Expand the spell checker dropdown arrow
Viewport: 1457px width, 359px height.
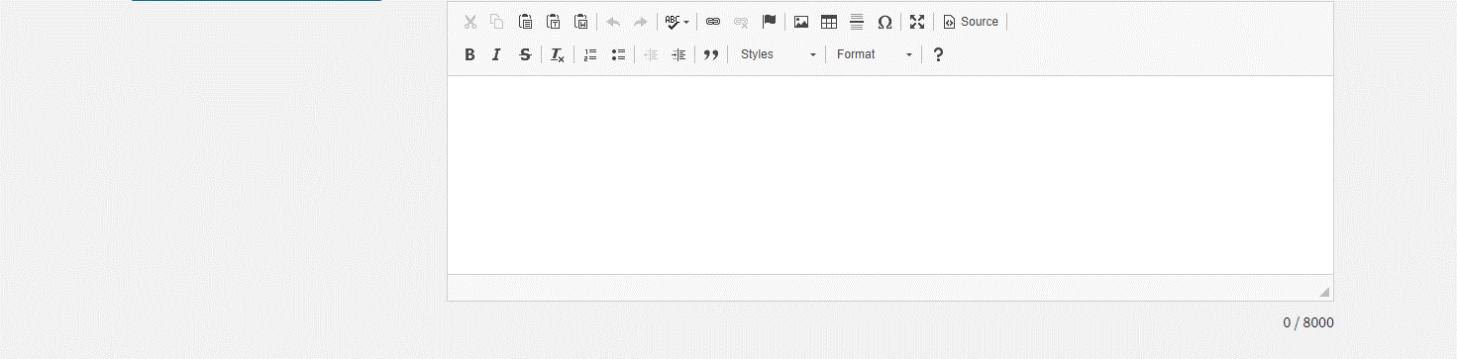point(685,22)
